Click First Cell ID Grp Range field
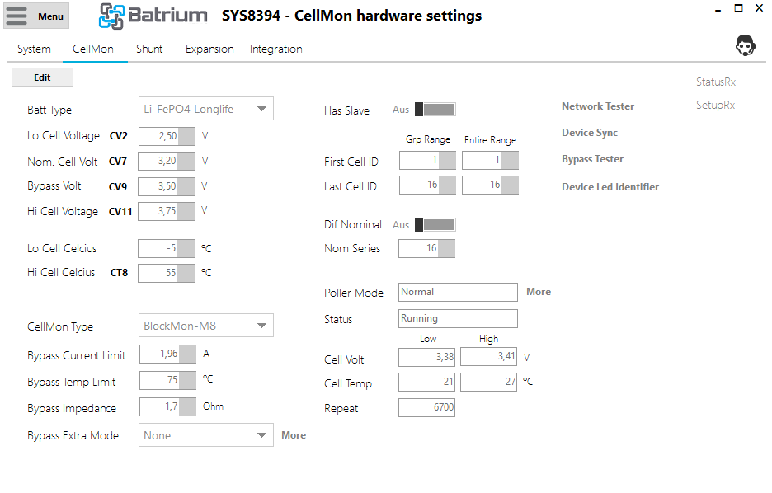772x493 pixels. [x=427, y=161]
